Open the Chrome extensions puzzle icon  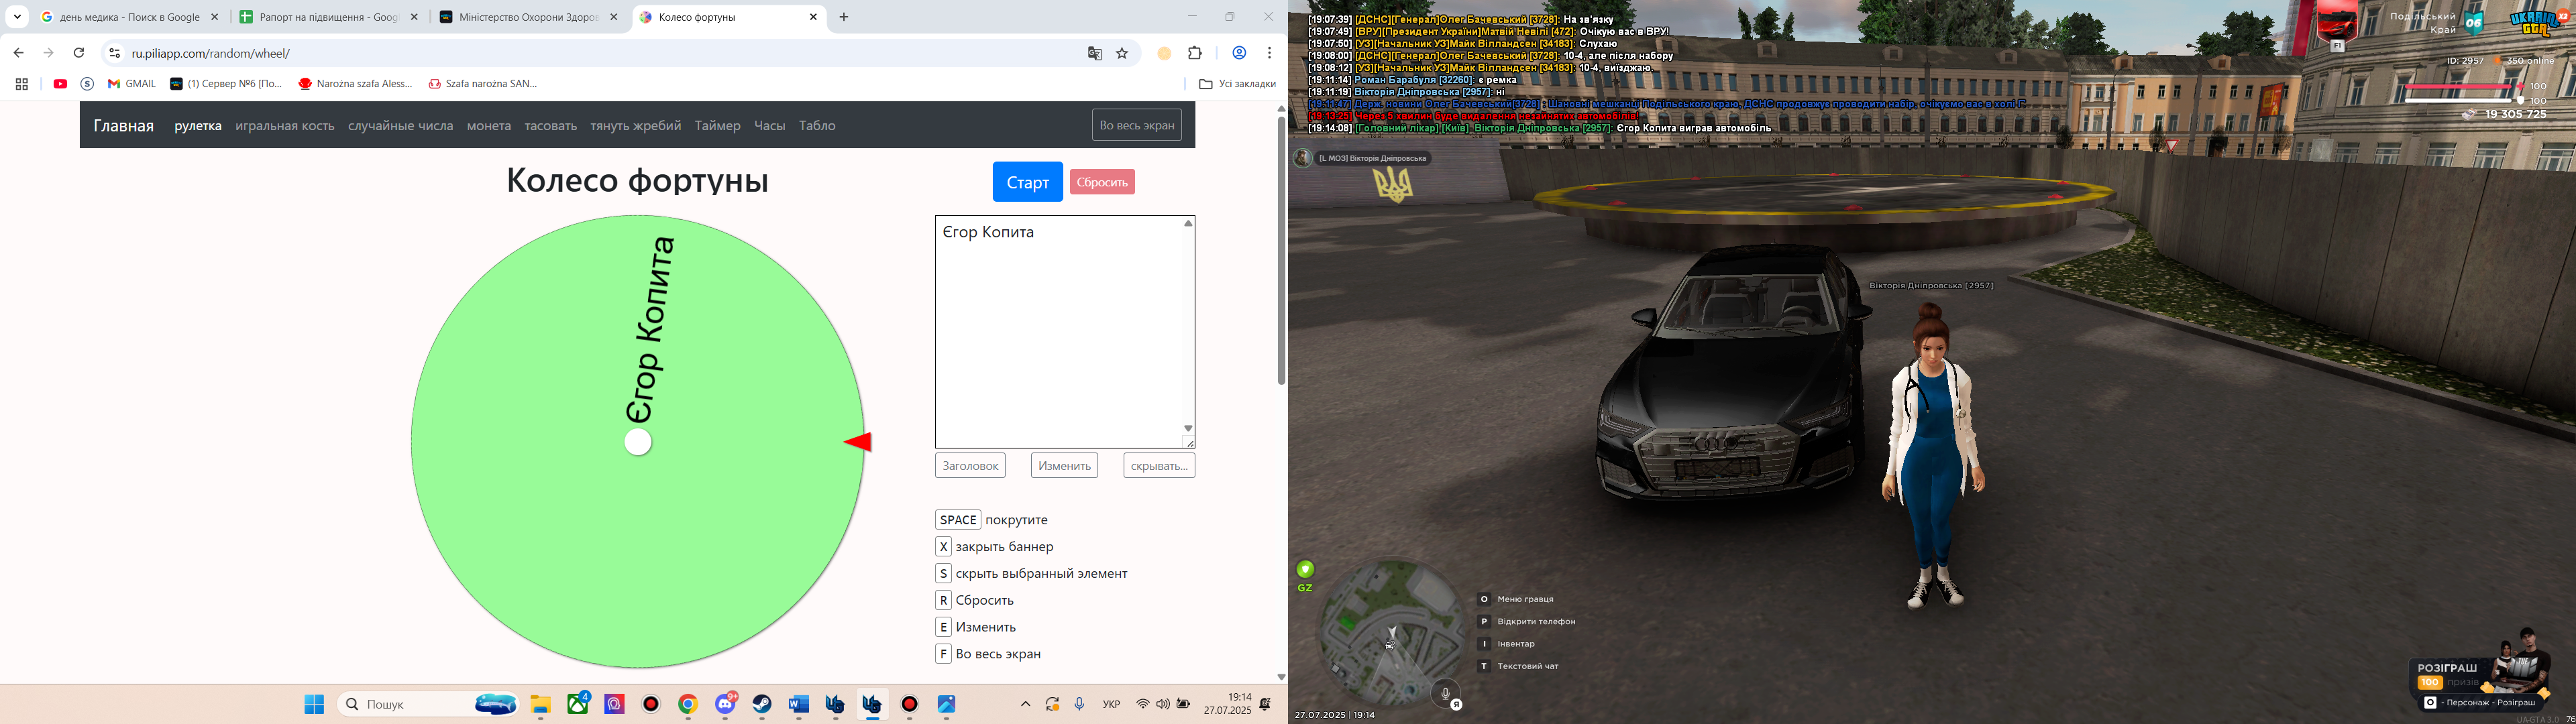click(1195, 54)
